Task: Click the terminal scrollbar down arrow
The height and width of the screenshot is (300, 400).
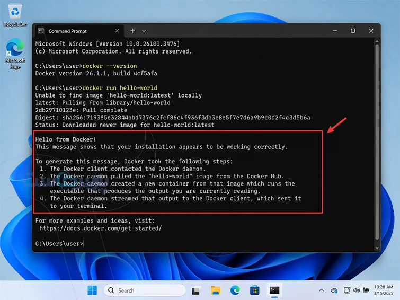Action: (x=377, y=248)
